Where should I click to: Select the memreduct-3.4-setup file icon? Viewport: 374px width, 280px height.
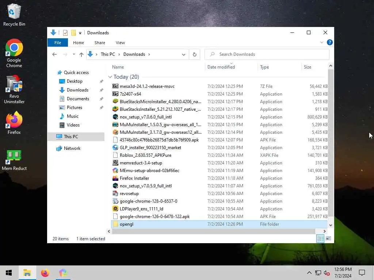click(x=115, y=163)
